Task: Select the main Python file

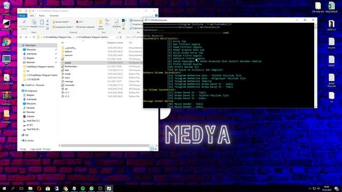Action: tap(67, 77)
